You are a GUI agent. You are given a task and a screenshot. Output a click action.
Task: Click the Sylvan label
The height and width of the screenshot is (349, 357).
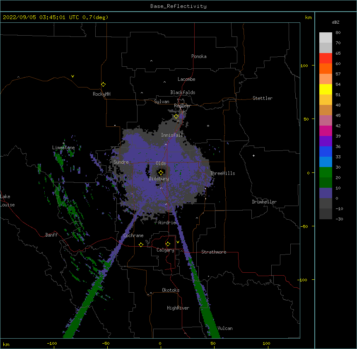(162, 102)
